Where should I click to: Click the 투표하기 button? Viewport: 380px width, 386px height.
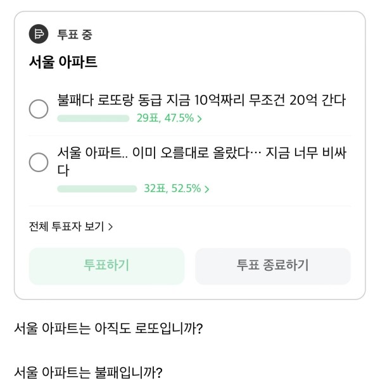106,266
